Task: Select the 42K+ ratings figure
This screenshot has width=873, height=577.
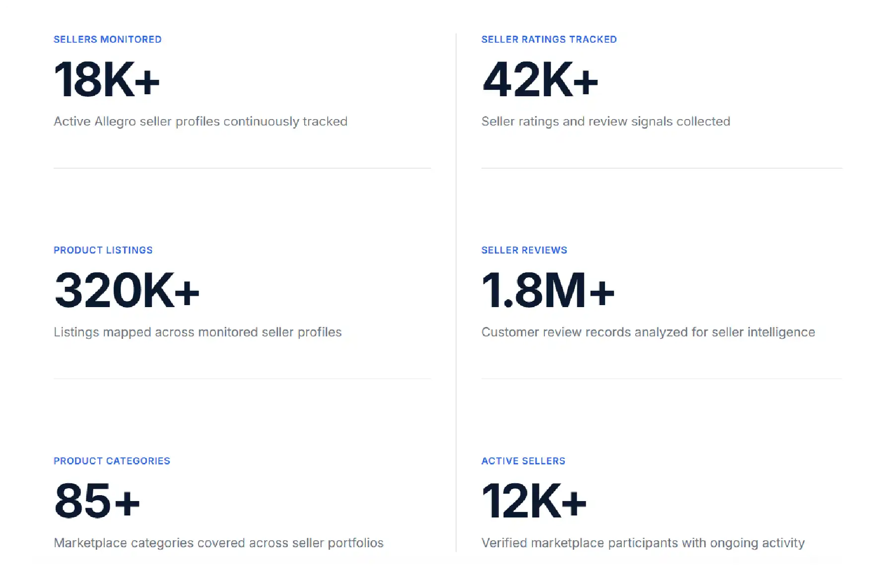Action: coord(540,79)
